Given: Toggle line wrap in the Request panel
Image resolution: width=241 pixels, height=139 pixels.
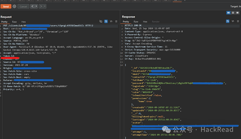Looking at the screenshot, I should pos(106,21).
